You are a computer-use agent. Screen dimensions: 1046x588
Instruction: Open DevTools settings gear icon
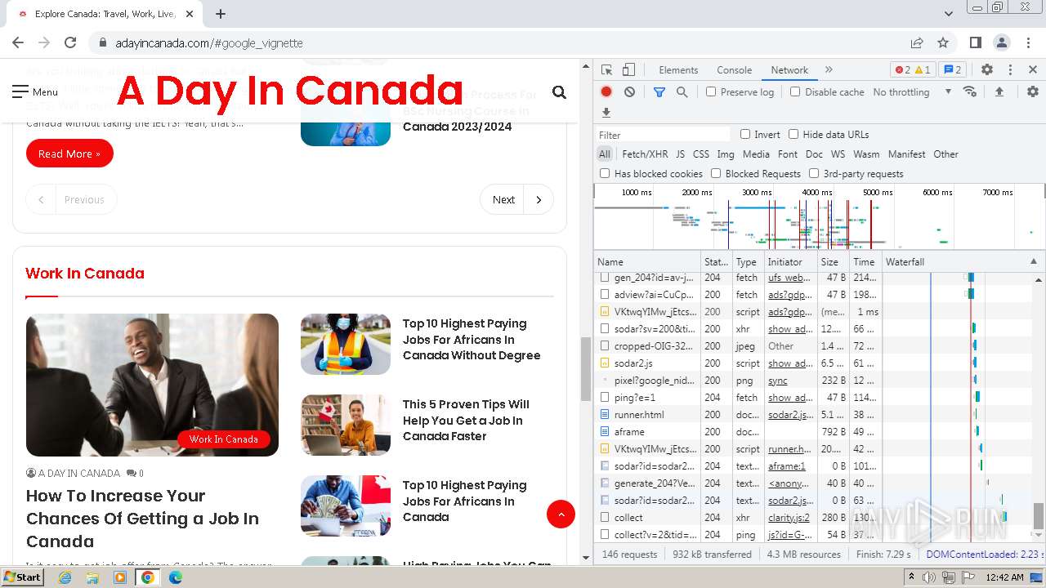(x=987, y=70)
